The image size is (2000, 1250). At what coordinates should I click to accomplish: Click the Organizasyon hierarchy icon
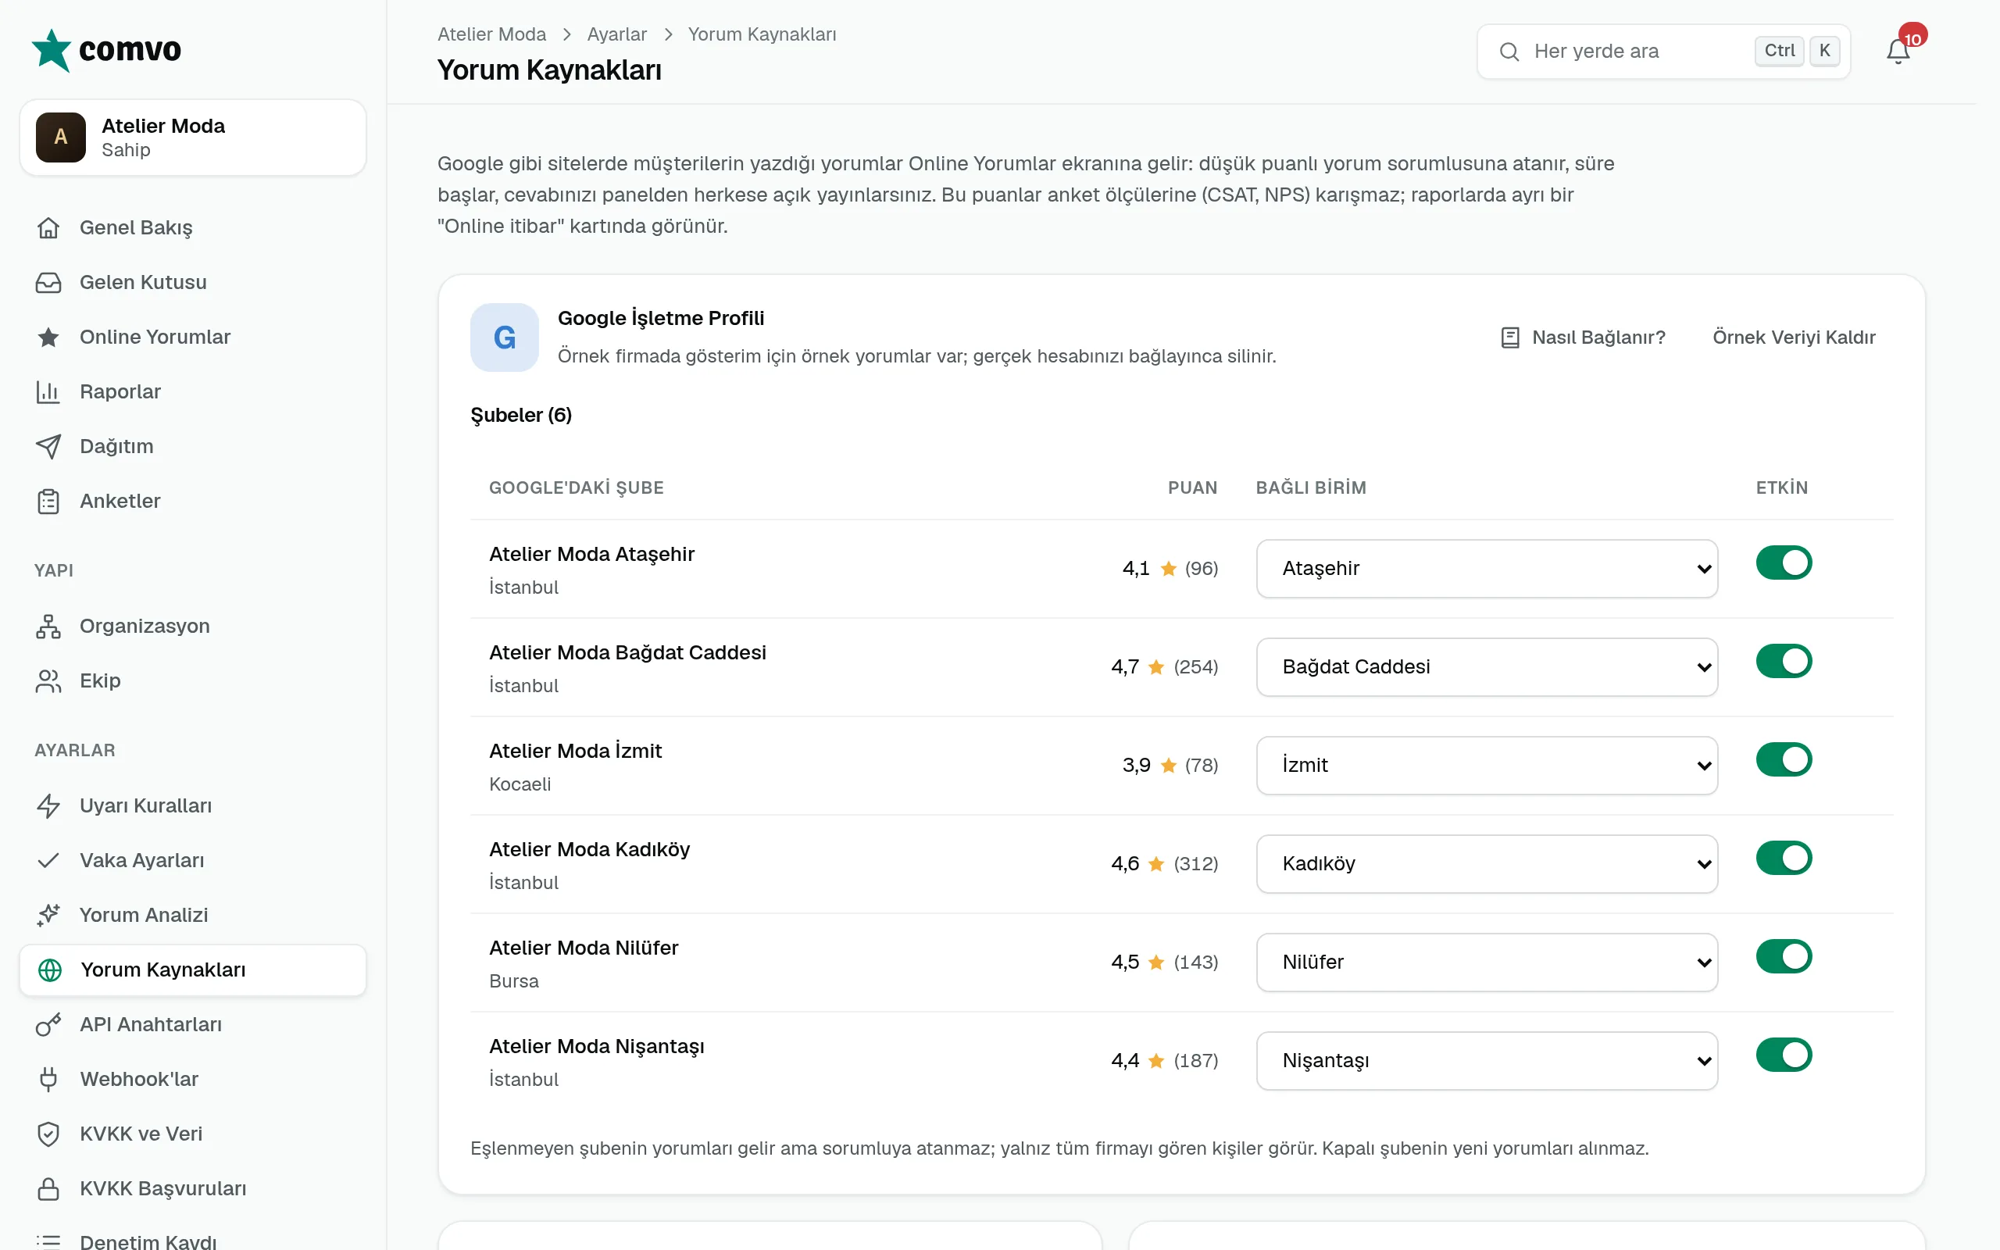coord(48,626)
